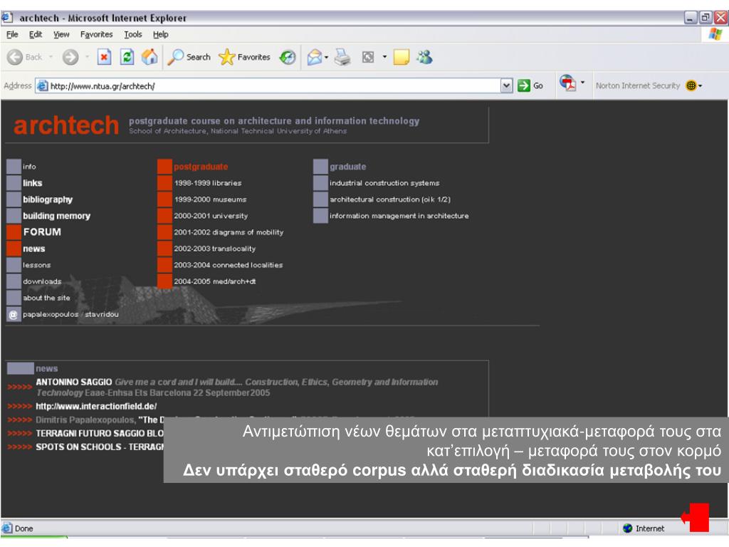Screen dimensions: 729x547
Task: Click the Back navigation arrow icon
Action: click(15, 57)
